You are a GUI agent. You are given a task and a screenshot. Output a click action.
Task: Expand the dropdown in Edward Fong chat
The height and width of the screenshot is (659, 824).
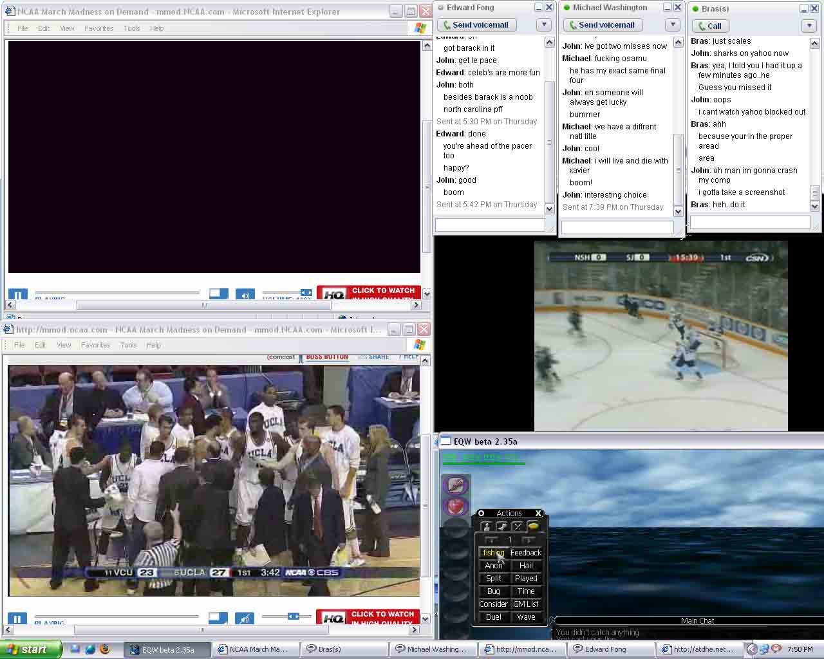[x=544, y=25]
